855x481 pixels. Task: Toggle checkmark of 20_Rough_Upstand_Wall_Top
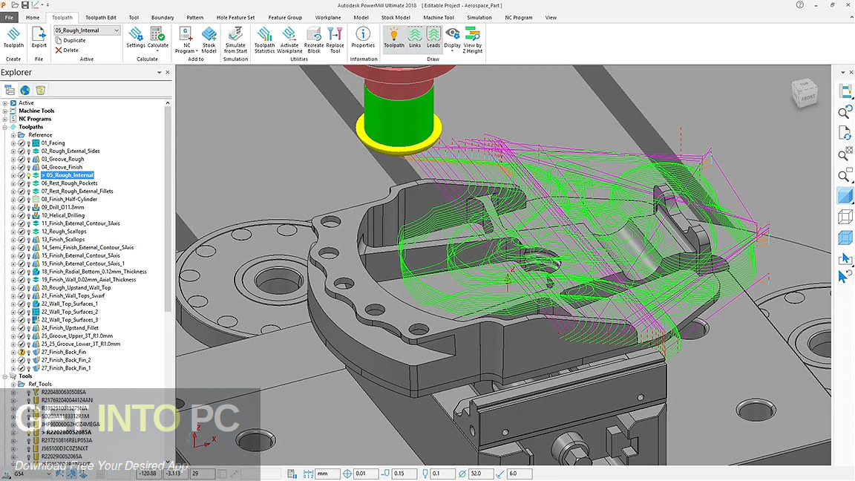coord(22,288)
